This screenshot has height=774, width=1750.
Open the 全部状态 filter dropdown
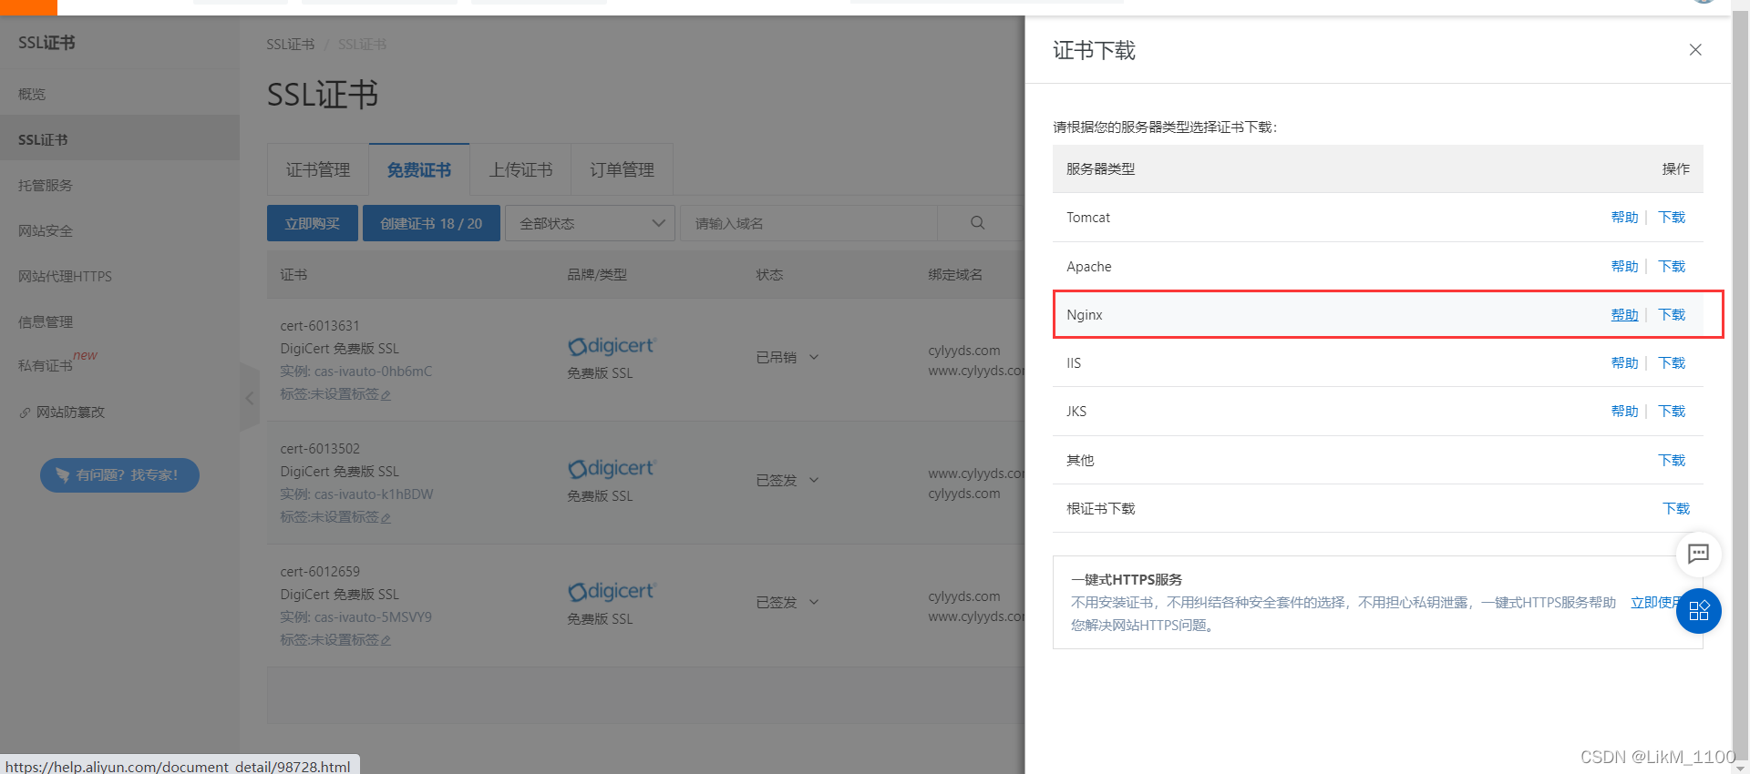click(x=591, y=223)
